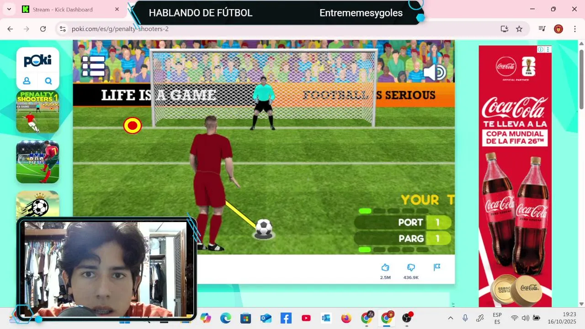Click the soccer ball on the pitch
The width and height of the screenshot is (585, 329).
click(x=264, y=228)
